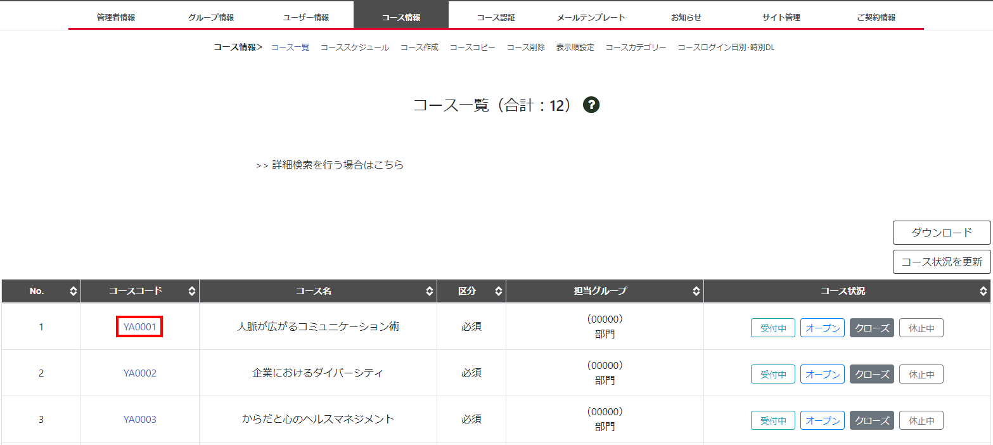This screenshot has width=993, height=445.
Task: Sort by コースコード column arrows
Action: (192, 292)
